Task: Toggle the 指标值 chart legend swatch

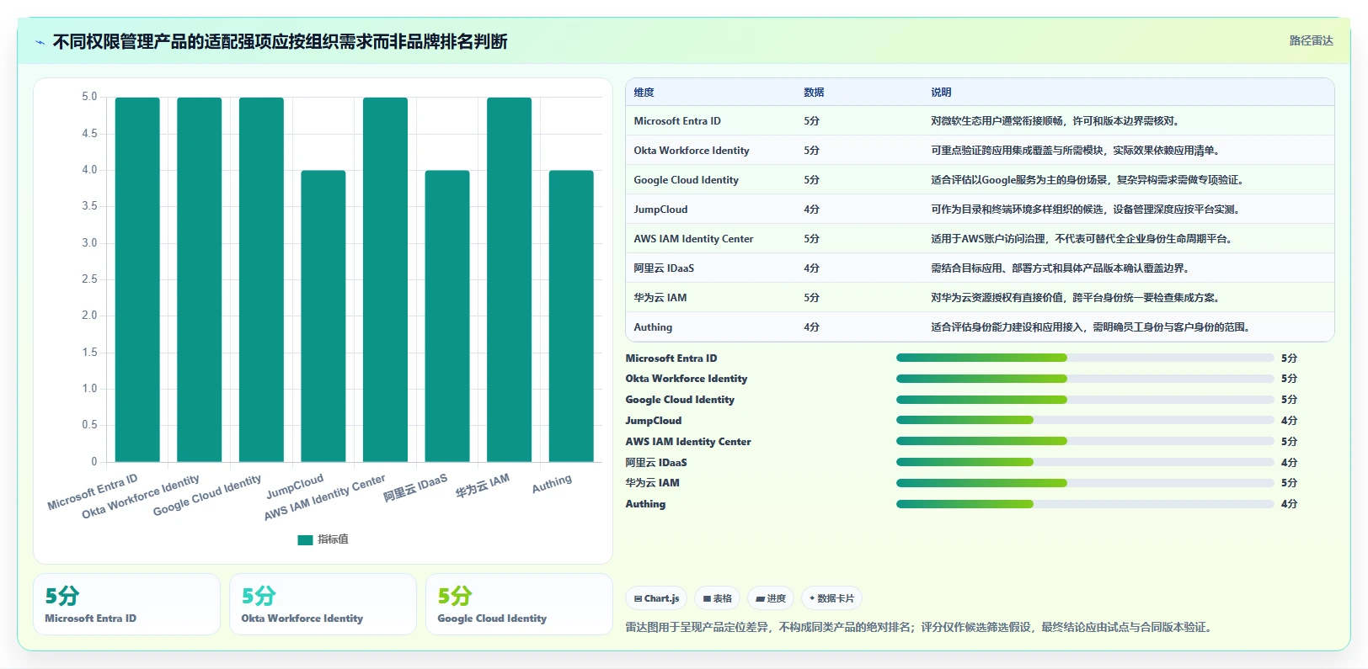Action: coord(305,539)
